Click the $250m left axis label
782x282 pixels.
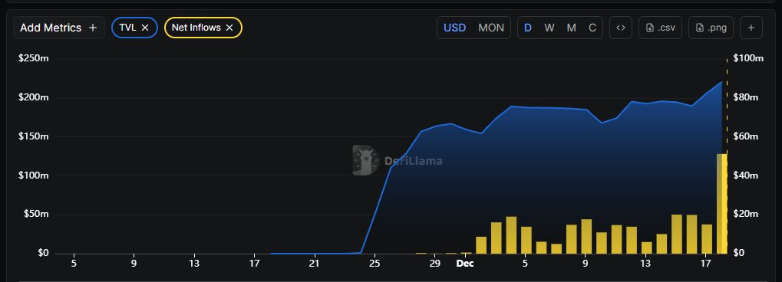pyautogui.click(x=34, y=58)
